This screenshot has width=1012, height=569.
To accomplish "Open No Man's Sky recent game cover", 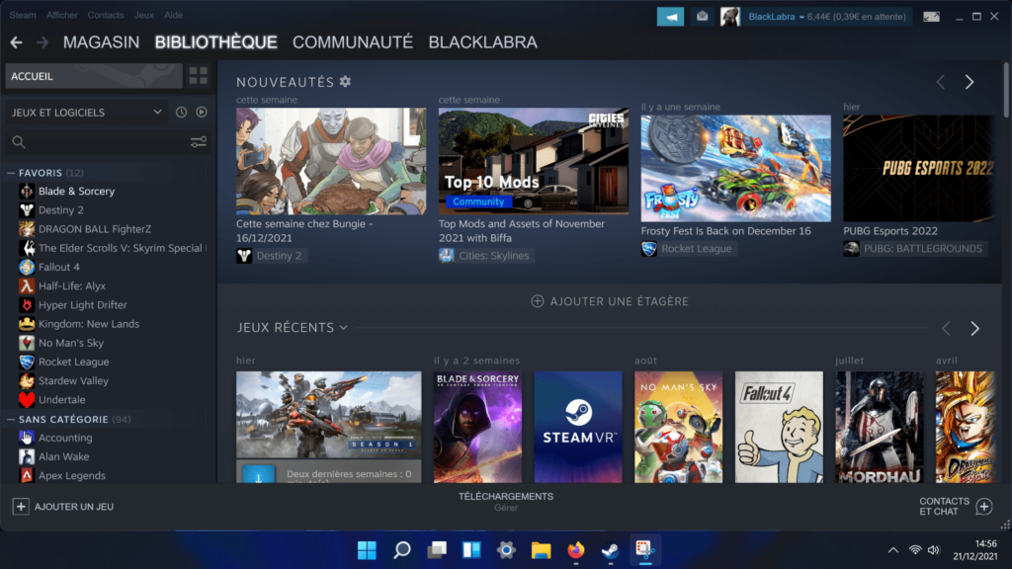I will click(678, 427).
